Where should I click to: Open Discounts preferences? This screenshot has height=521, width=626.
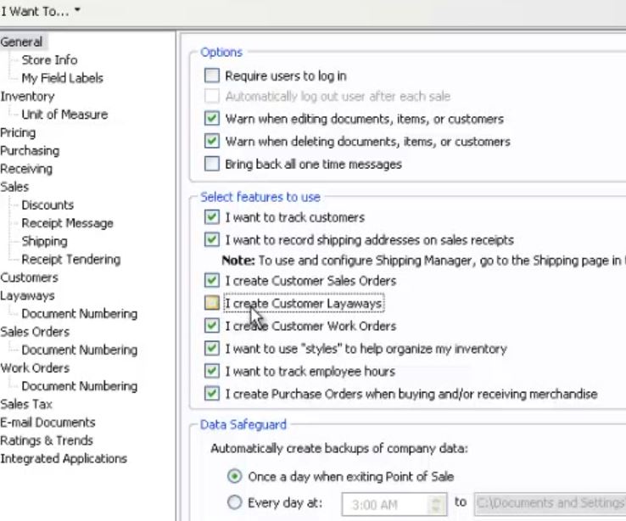[x=48, y=204]
